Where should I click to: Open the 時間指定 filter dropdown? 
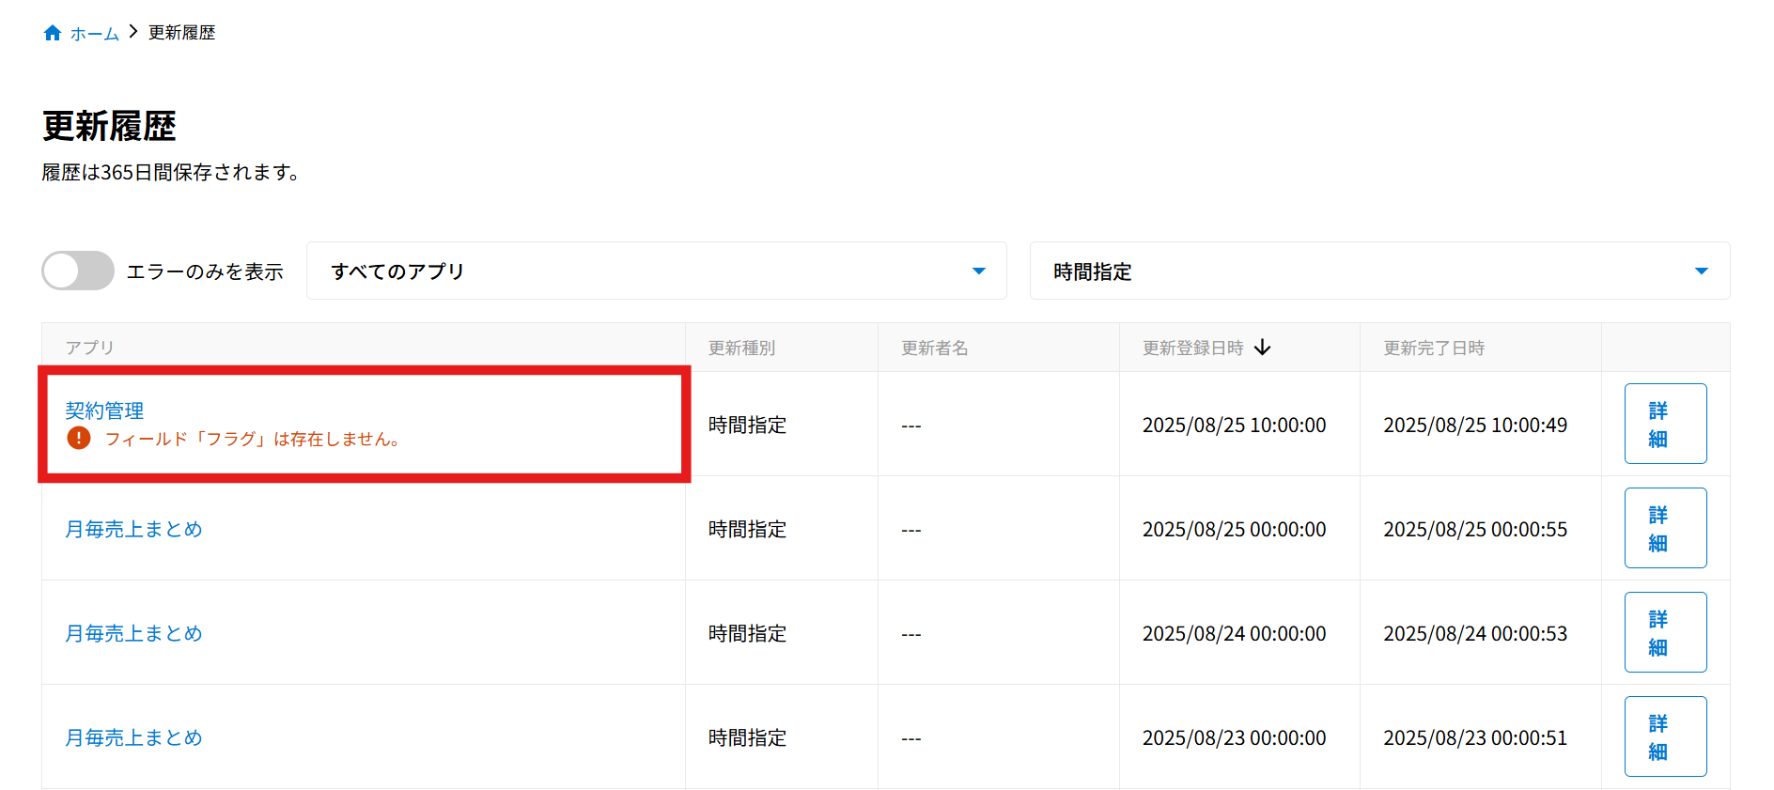click(x=1378, y=271)
